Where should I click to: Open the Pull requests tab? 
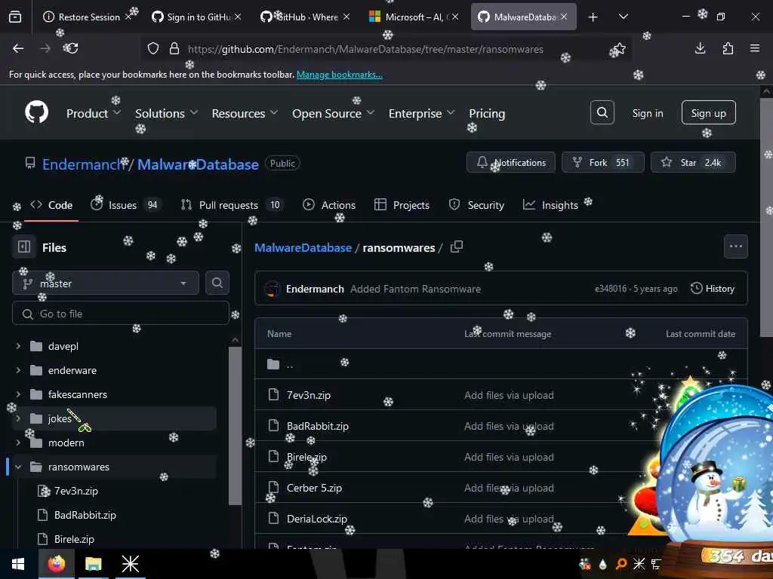[233, 205]
